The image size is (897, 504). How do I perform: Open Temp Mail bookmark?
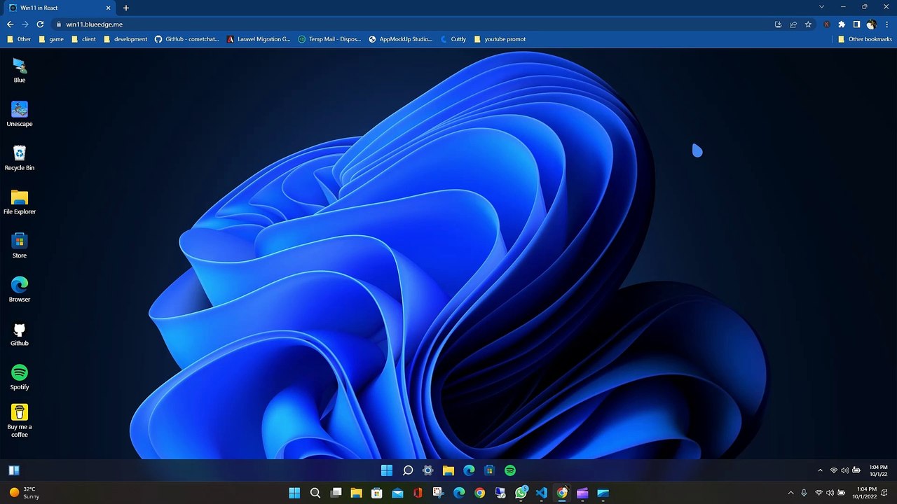[x=329, y=39]
